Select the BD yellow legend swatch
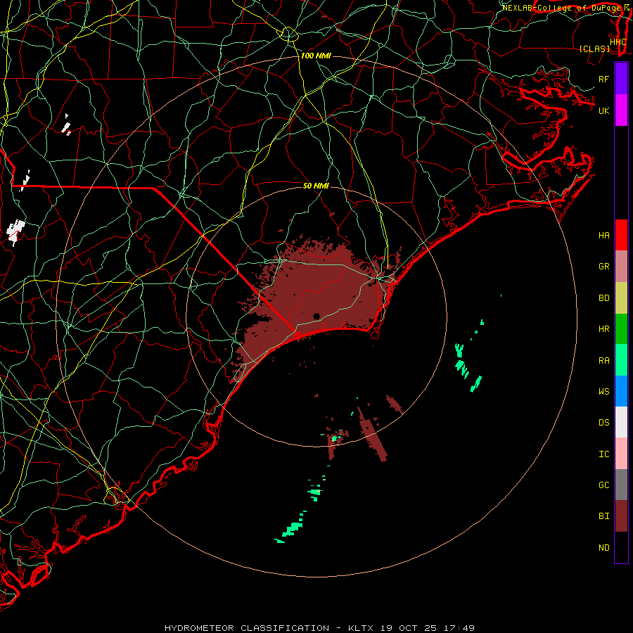The height and width of the screenshot is (633, 633). pos(621,298)
